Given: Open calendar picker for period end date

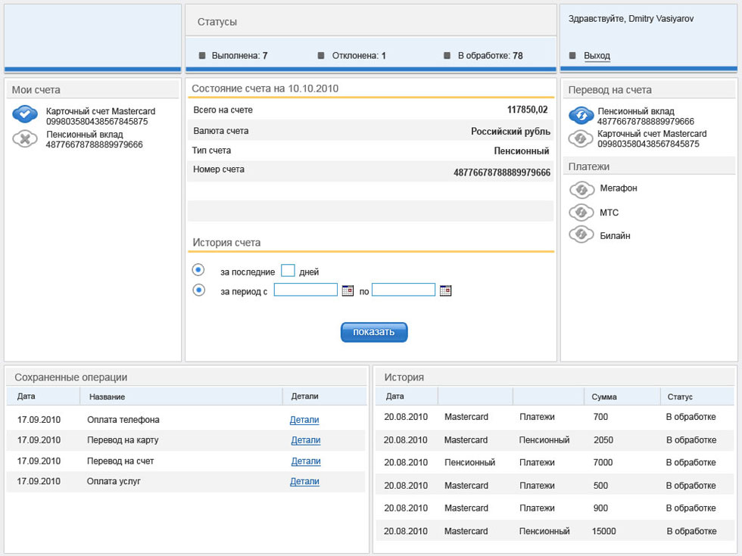Looking at the screenshot, I should pos(445,290).
